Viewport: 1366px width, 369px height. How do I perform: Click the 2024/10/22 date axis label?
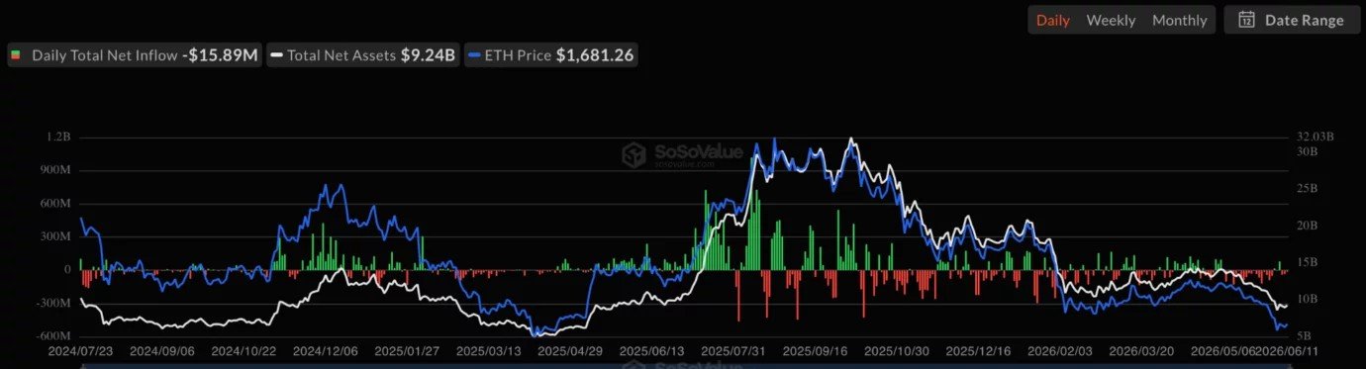point(244,350)
